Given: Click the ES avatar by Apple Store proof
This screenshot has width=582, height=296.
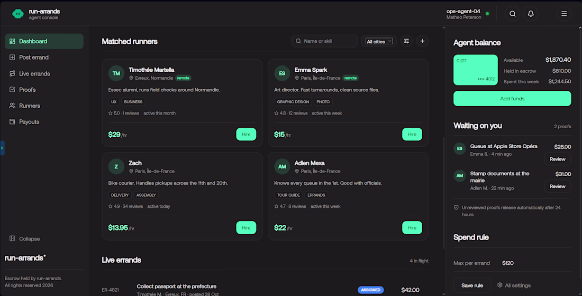Looking at the screenshot, I should tap(459, 149).
